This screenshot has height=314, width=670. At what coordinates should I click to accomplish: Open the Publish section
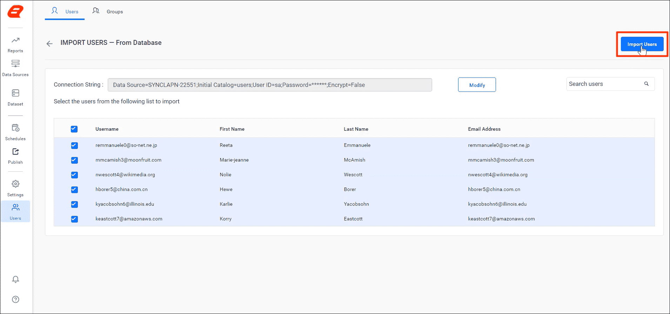click(15, 156)
